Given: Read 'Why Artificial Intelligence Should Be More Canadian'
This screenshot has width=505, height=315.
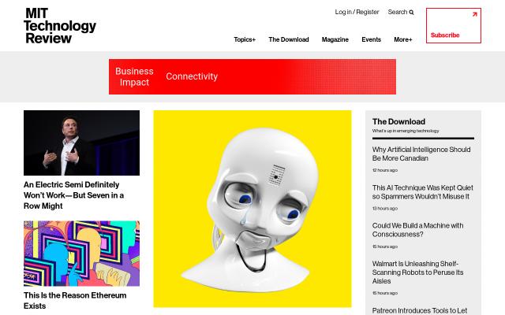Looking at the screenshot, I should pyautogui.click(x=421, y=154).
